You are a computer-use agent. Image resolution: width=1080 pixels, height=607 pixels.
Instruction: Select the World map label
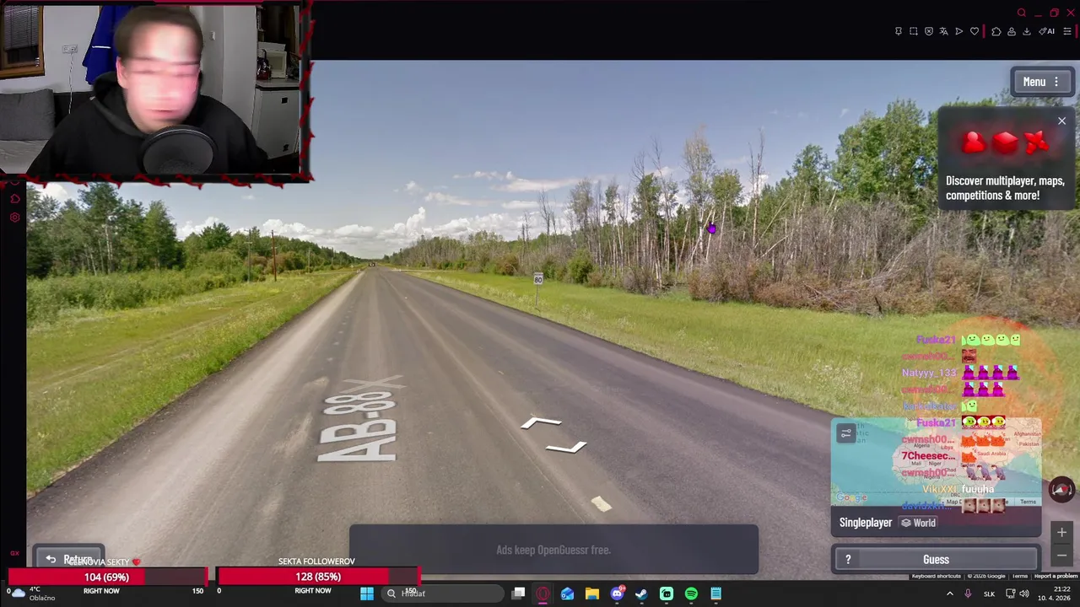918,523
